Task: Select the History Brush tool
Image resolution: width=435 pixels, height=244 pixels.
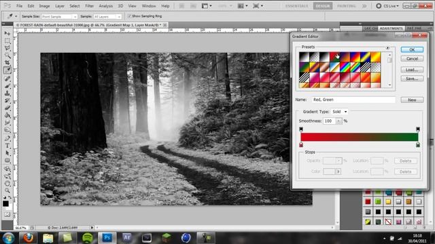Action: 7,101
